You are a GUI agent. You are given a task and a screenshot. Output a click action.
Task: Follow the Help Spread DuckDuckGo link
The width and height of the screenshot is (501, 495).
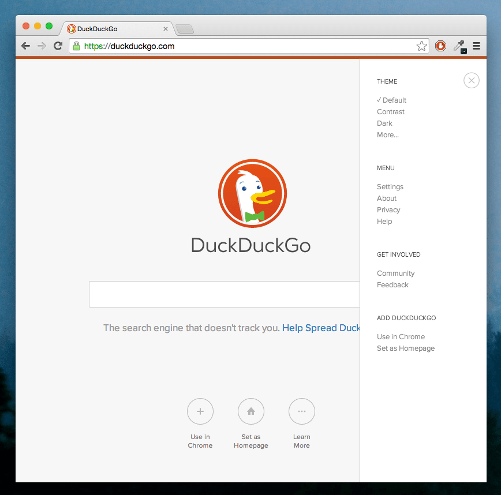(x=321, y=328)
